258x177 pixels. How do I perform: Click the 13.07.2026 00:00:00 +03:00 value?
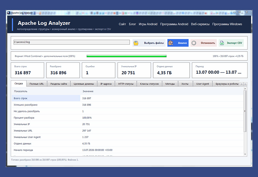point(97,150)
